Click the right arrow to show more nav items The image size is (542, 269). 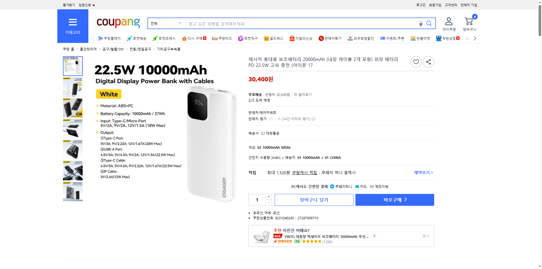(x=475, y=38)
